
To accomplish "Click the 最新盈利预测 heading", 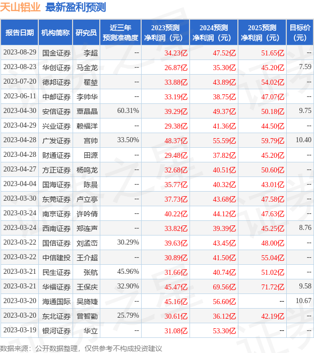I will pos(76,7).
